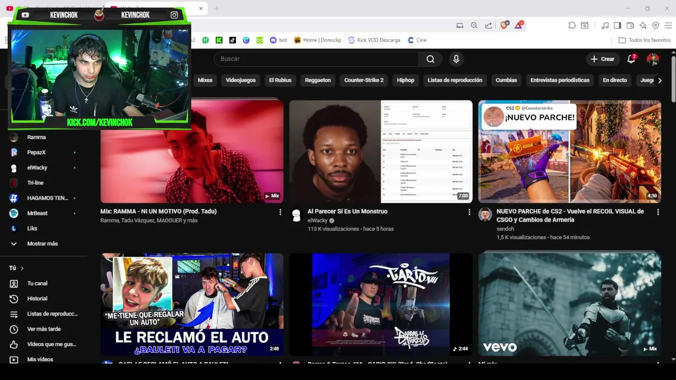The height and width of the screenshot is (380, 676).
Task: Select the Cumbias filter chip
Action: tap(506, 80)
